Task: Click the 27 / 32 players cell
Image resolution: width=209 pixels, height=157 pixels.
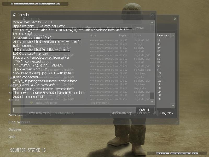Action: 123,48
